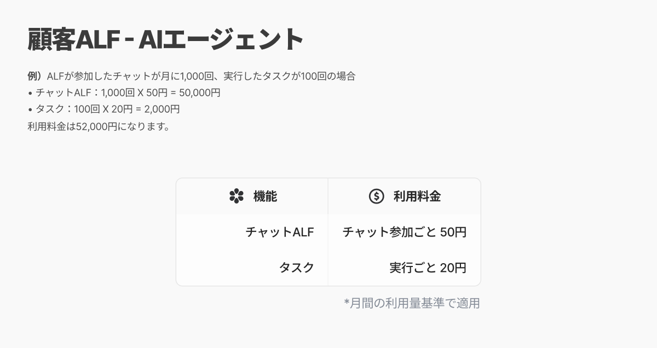This screenshot has width=657, height=348.
Task: Click the flower icon beside 機能
Action: tap(236, 196)
